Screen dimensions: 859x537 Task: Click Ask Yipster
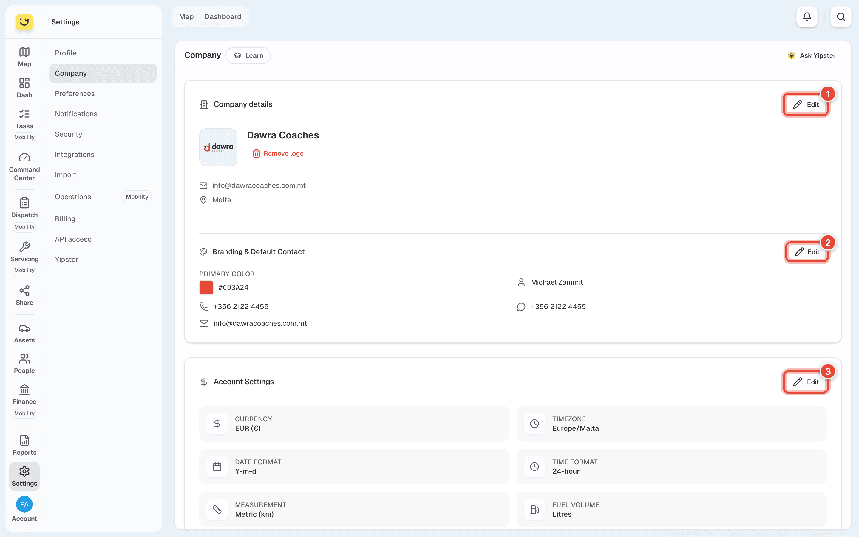pyautogui.click(x=812, y=55)
